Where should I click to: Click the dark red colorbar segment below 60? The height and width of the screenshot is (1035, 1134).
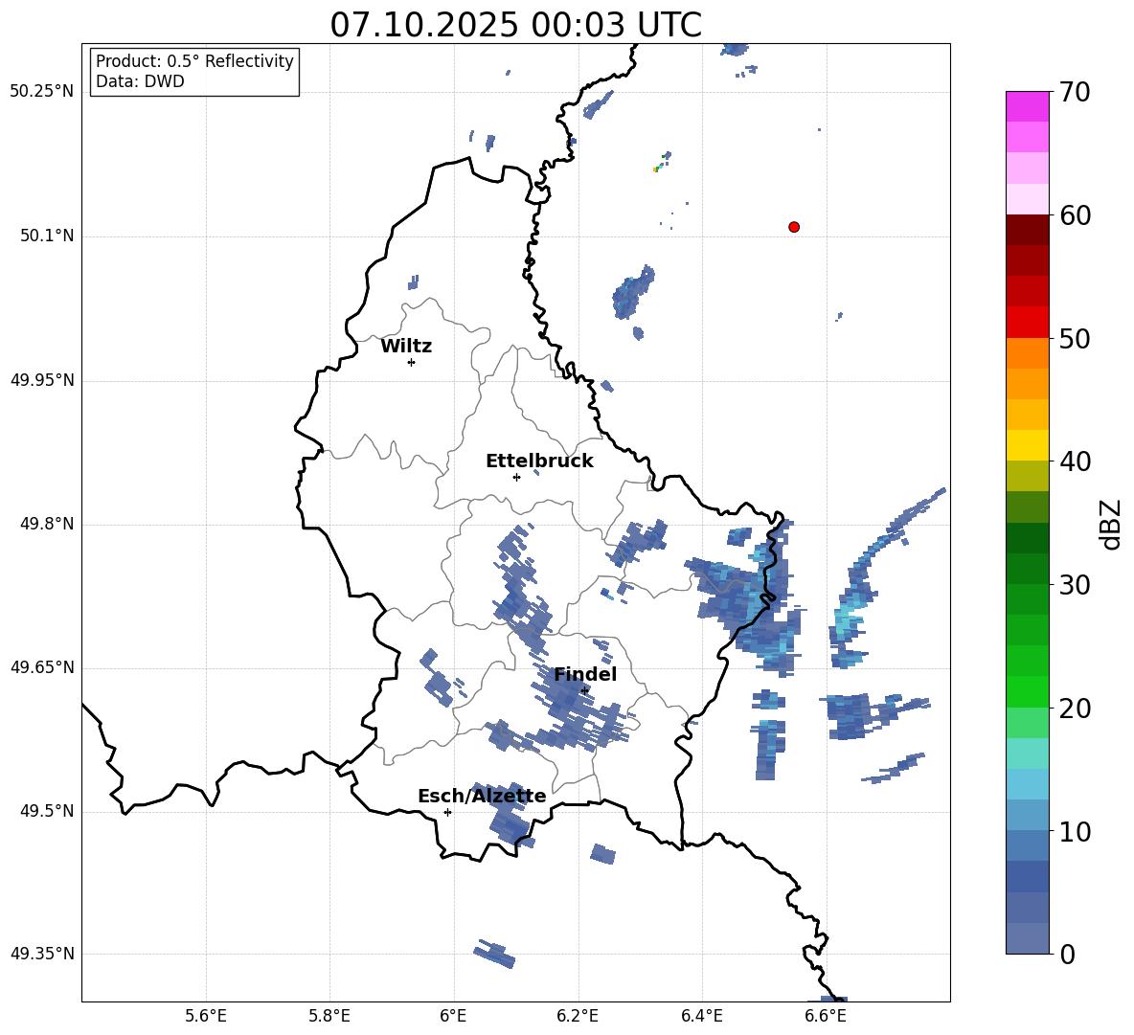tap(1027, 230)
